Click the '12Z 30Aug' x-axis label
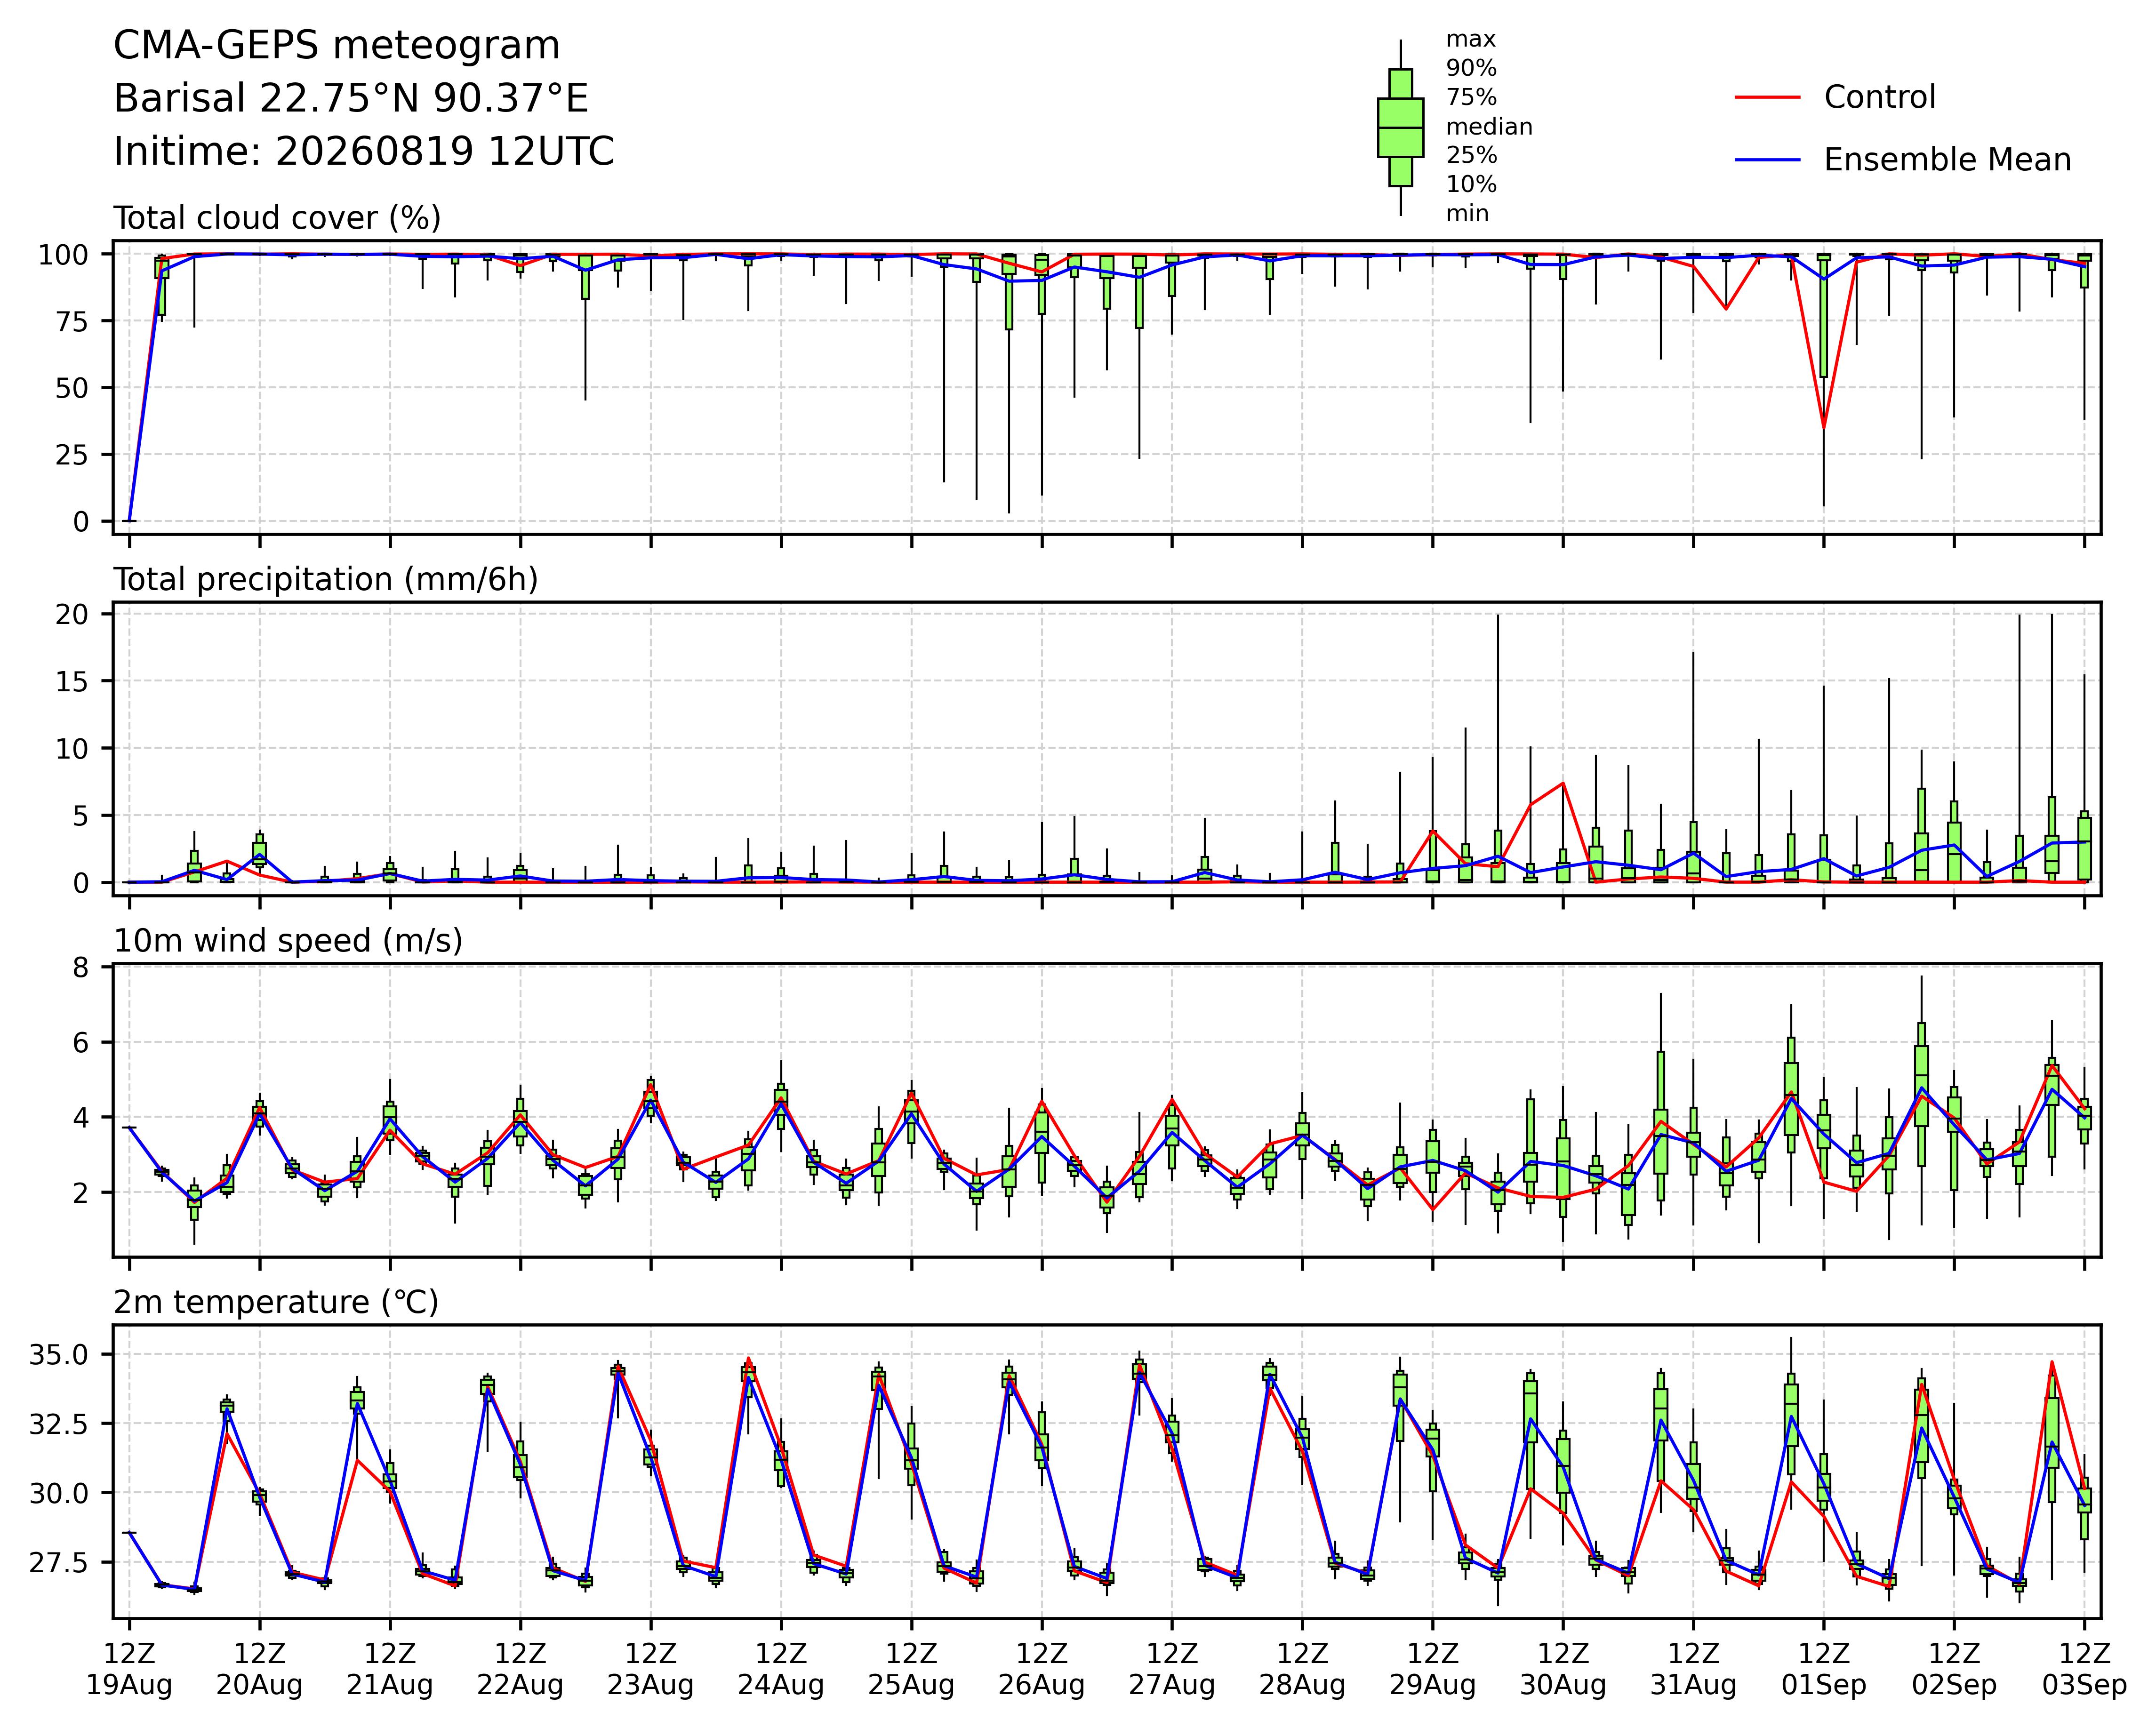Image resolution: width=2156 pixels, height=1728 pixels. pyautogui.click(x=1563, y=1670)
